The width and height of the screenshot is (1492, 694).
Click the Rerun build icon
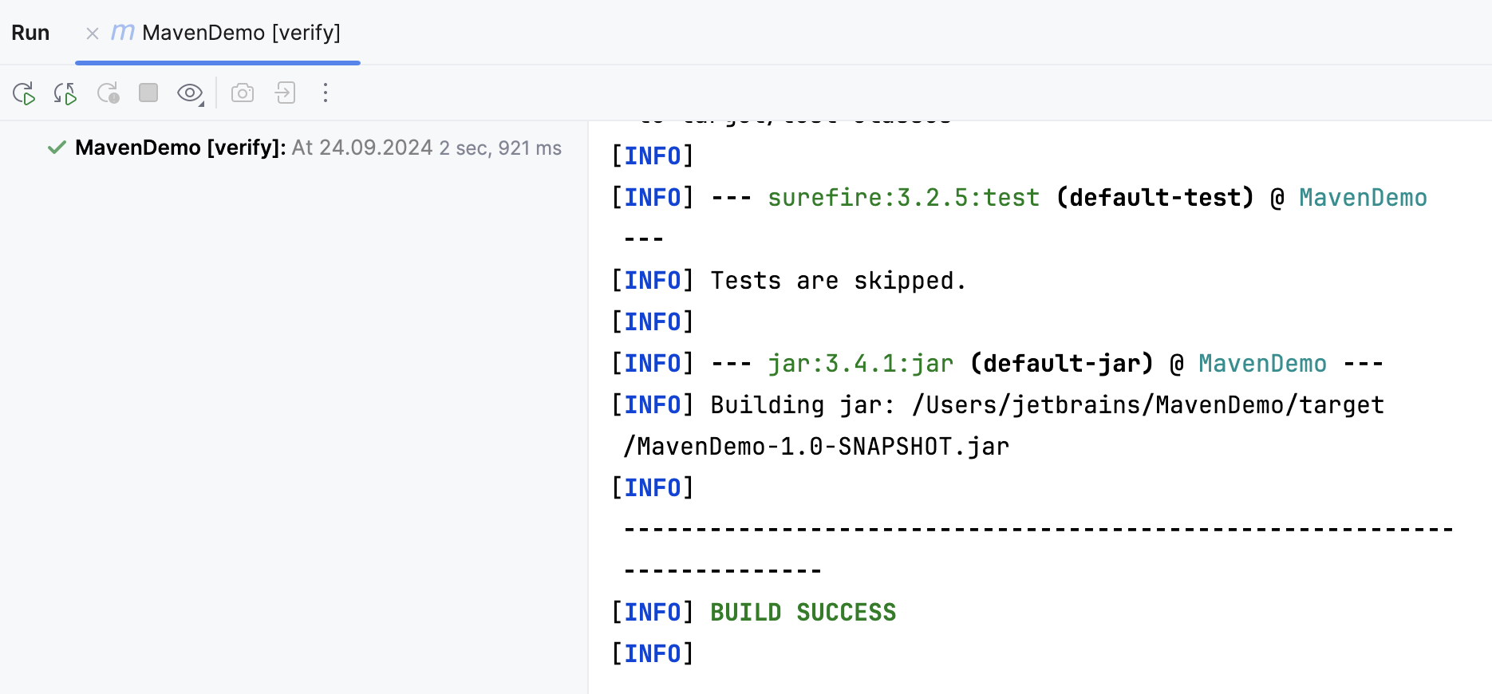coord(24,93)
